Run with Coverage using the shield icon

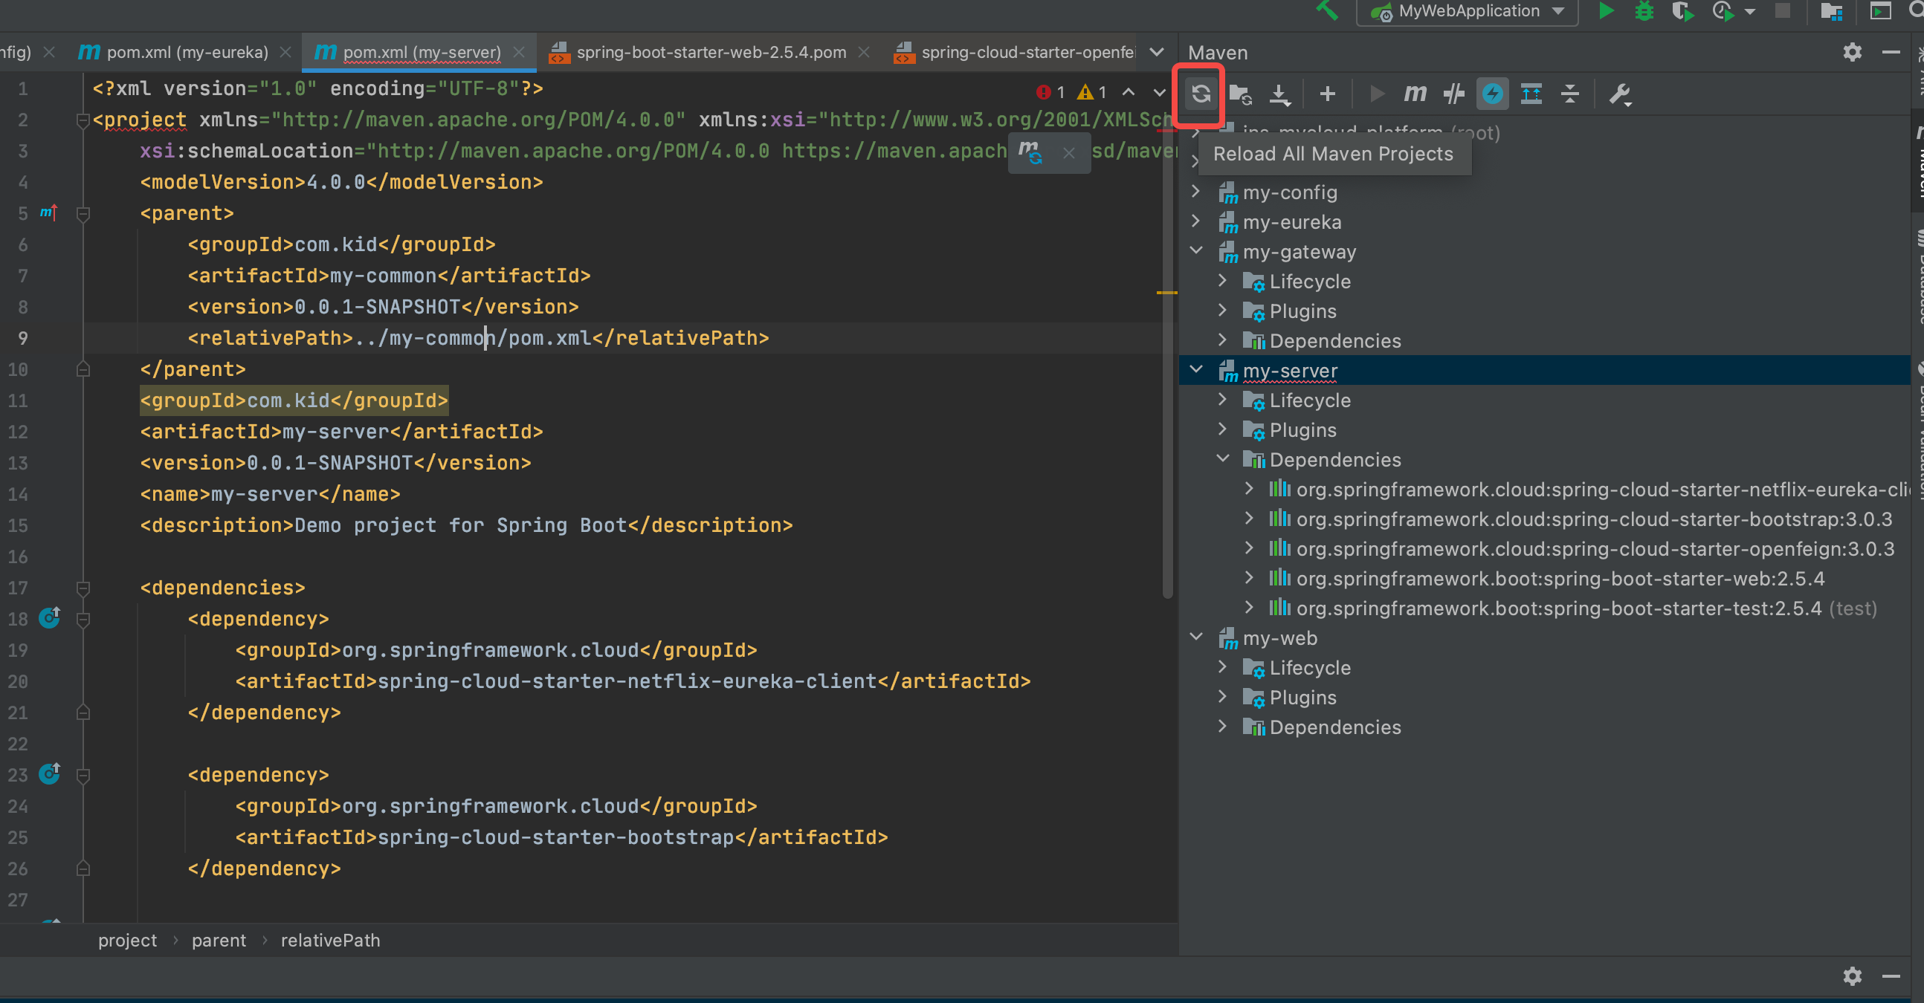[1682, 11]
